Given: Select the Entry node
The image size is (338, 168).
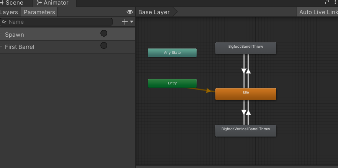Looking at the screenshot, I should (x=172, y=83).
